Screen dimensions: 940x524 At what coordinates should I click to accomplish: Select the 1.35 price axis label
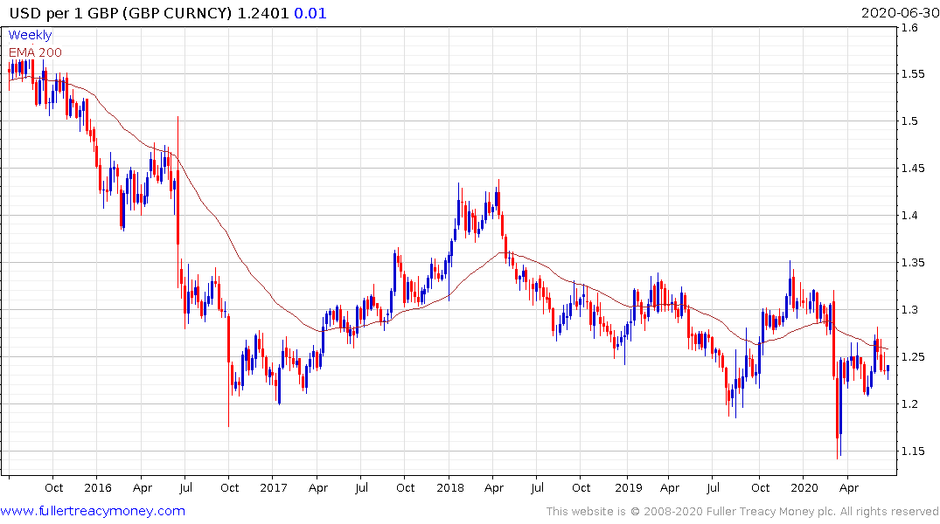pos(912,263)
